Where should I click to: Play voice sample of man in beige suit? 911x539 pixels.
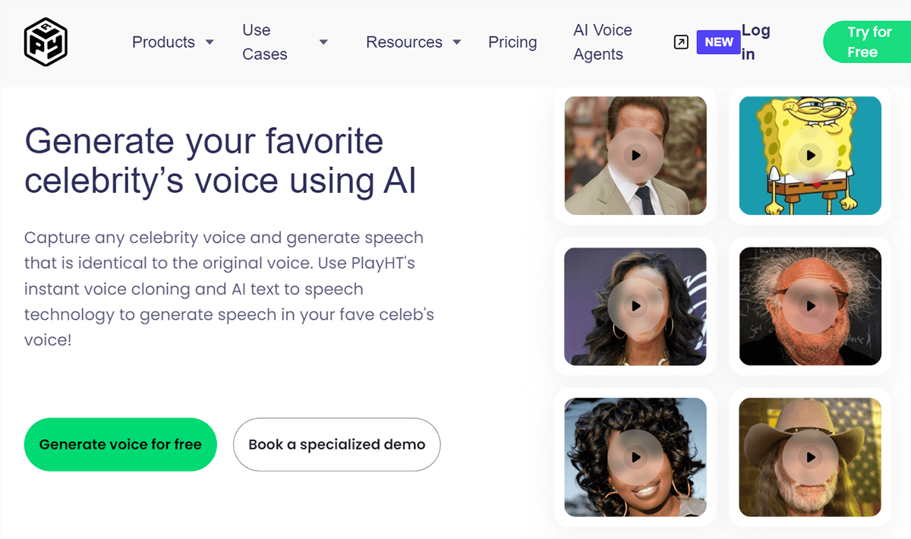(x=635, y=156)
